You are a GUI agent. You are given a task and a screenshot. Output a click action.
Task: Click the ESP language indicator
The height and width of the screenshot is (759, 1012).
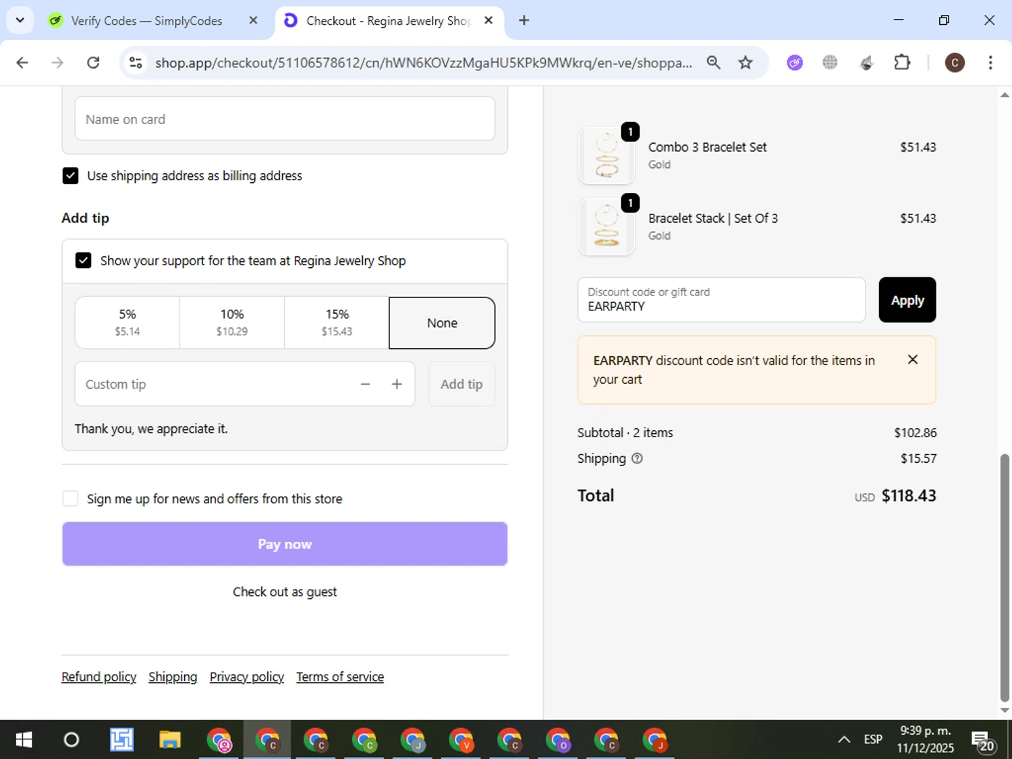tap(873, 739)
